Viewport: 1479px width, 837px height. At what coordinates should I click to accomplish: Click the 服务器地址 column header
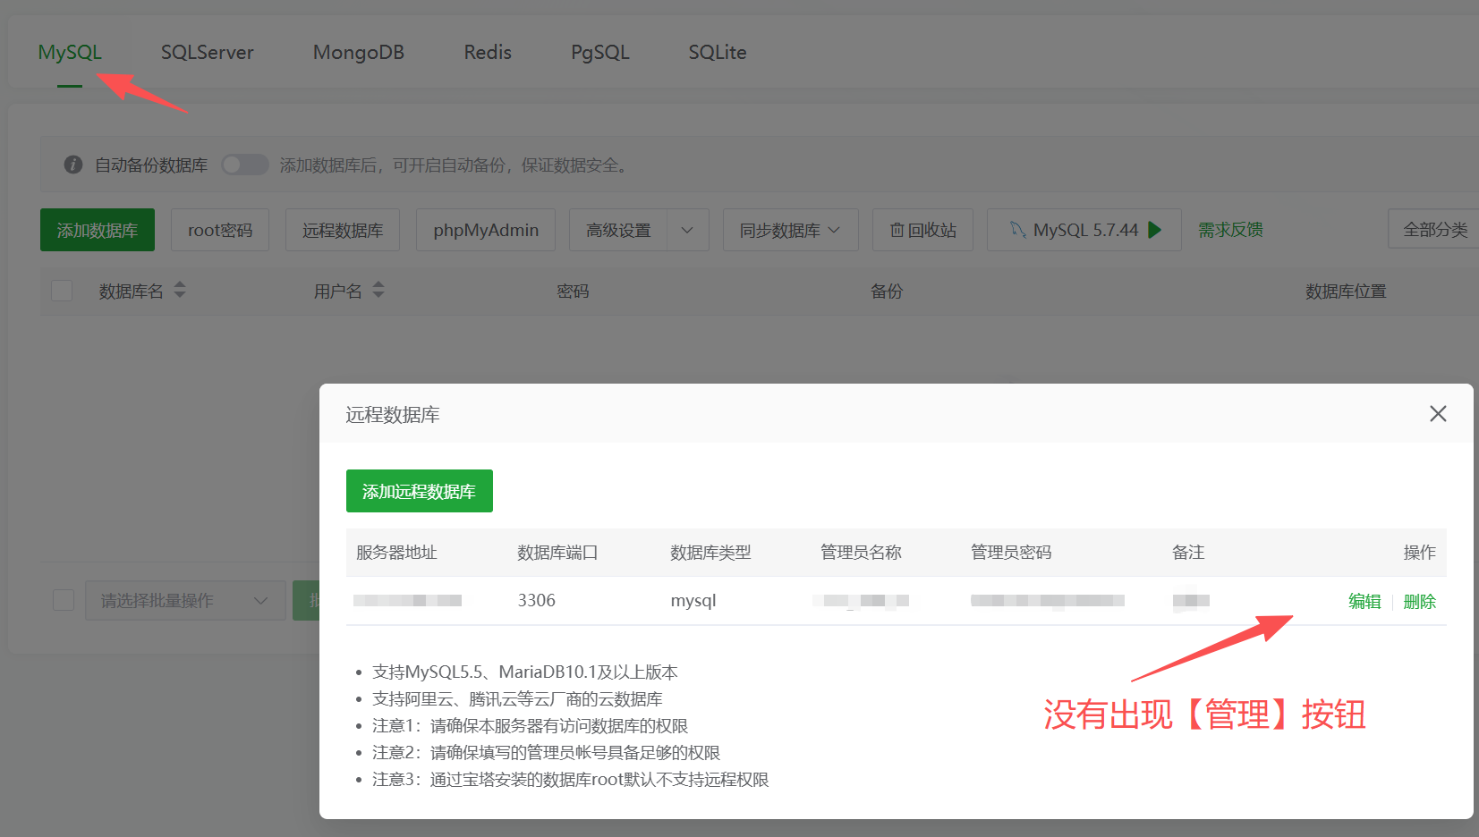(x=396, y=552)
